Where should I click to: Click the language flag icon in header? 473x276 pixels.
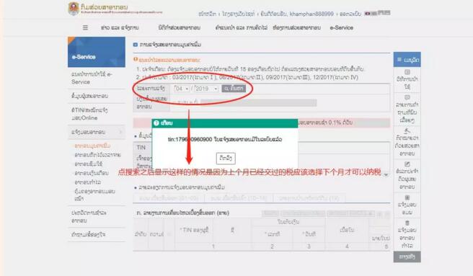[367, 14]
